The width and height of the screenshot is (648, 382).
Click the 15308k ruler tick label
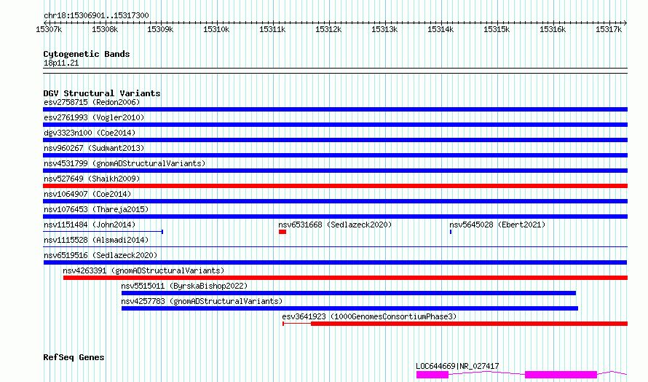(105, 29)
